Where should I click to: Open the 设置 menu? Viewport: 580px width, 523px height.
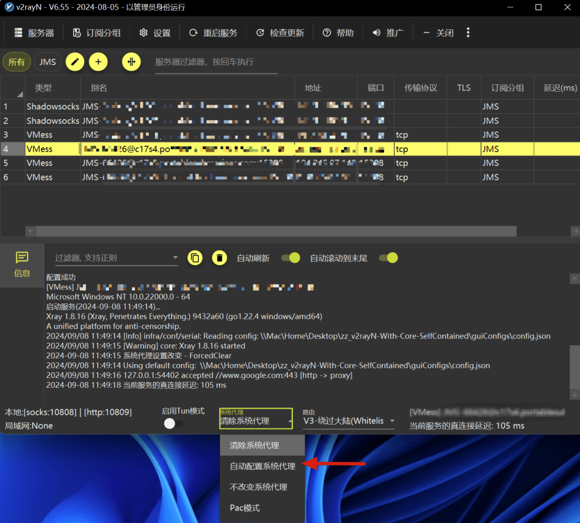(155, 33)
